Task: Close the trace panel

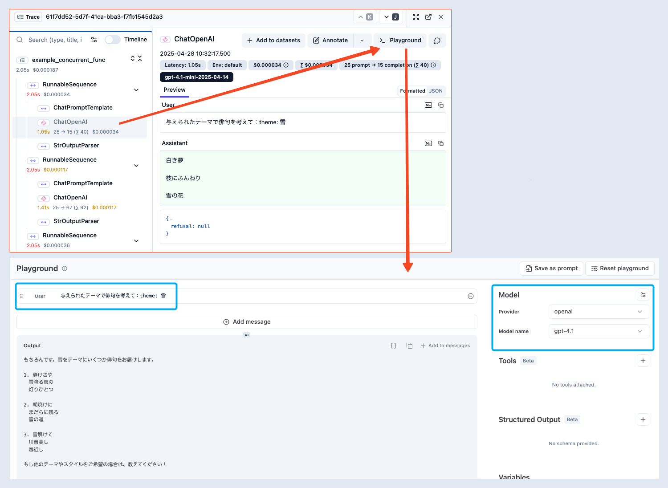Action: pyautogui.click(x=441, y=17)
